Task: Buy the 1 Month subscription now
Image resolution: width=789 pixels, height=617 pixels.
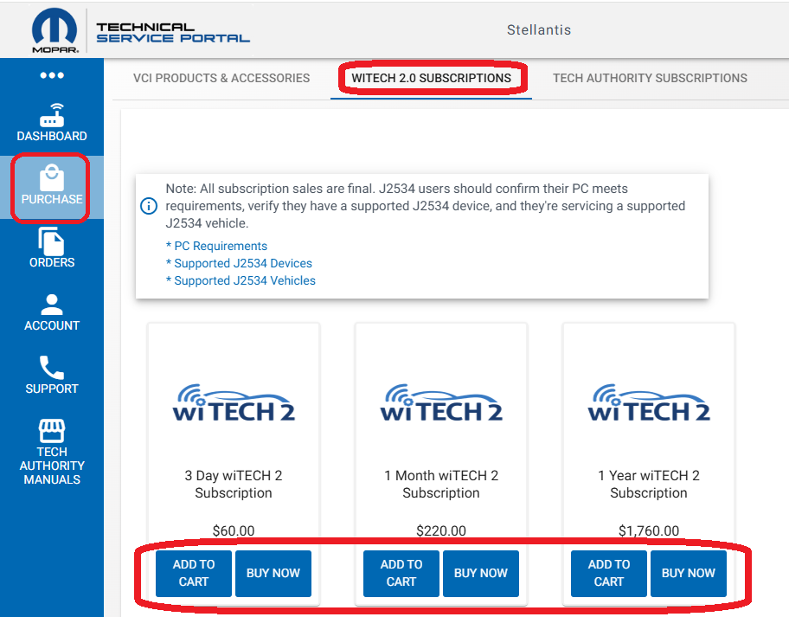Action: point(481,573)
